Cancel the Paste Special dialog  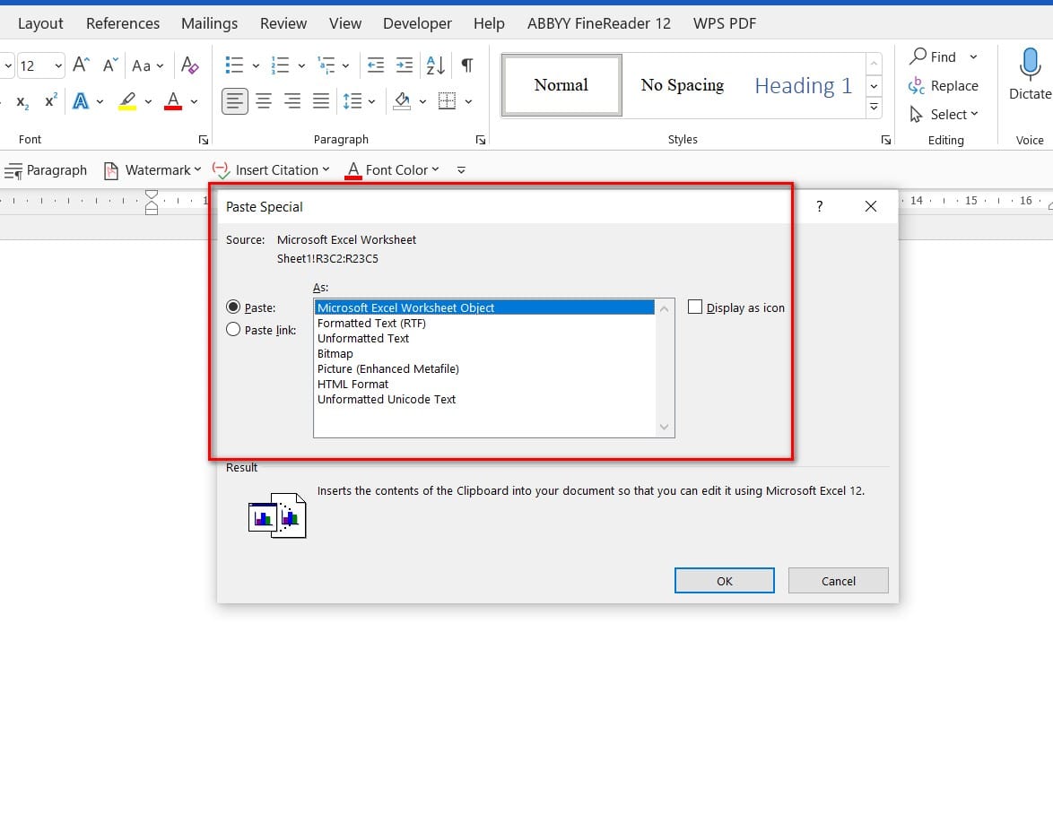(838, 581)
